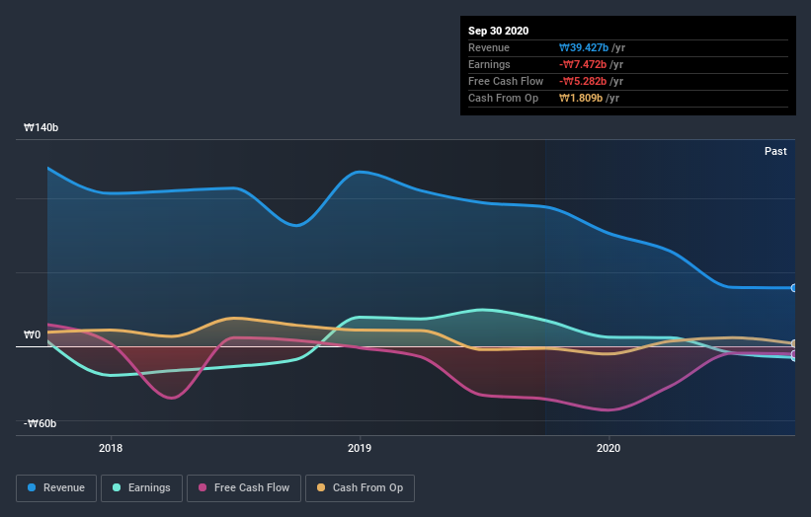This screenshot has height=517, width=811.
Task: Click the ₩39.427b revenue value
Action: click(584, 47)
